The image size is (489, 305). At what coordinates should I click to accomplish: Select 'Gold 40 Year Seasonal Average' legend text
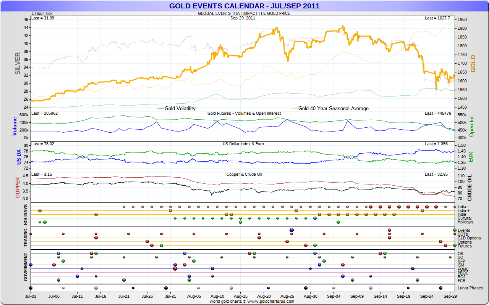point(334,109)
